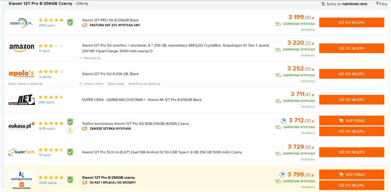Open the Filtry options
The height and width of the screenshot is (192, 391).
(381, 4)
